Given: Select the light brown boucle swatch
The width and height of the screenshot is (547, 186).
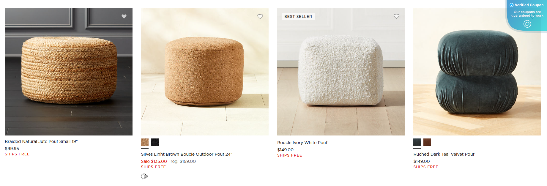Looking at the screenshot, I should 145,142.
